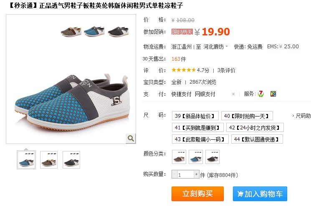Show the black shoe gallery thumbnail
The width and height of the screenshot is (311, 206).
coord(71,160)
